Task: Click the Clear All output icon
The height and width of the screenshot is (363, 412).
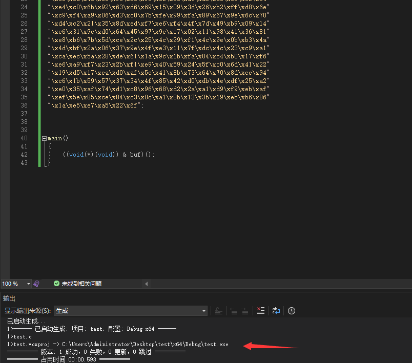Action: 261,311
